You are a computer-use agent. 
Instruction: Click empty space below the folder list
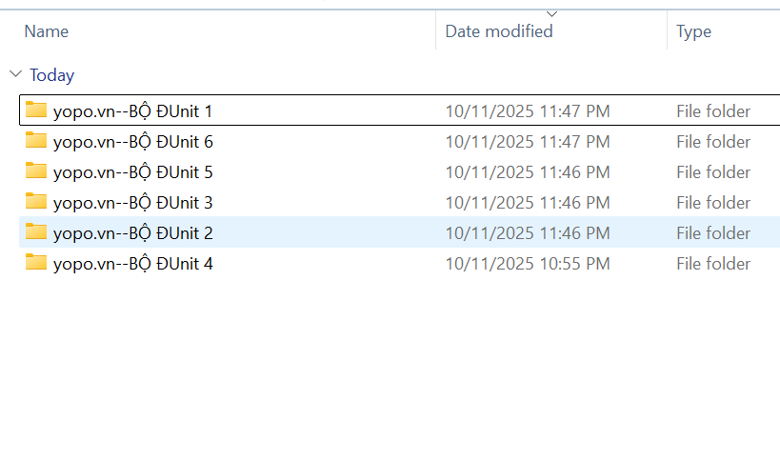click(381, 371)
